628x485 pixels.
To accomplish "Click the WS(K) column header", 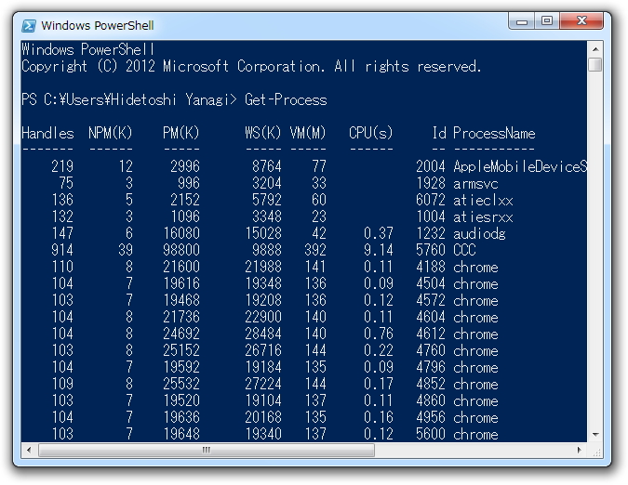I will click(x=263, y=133).
